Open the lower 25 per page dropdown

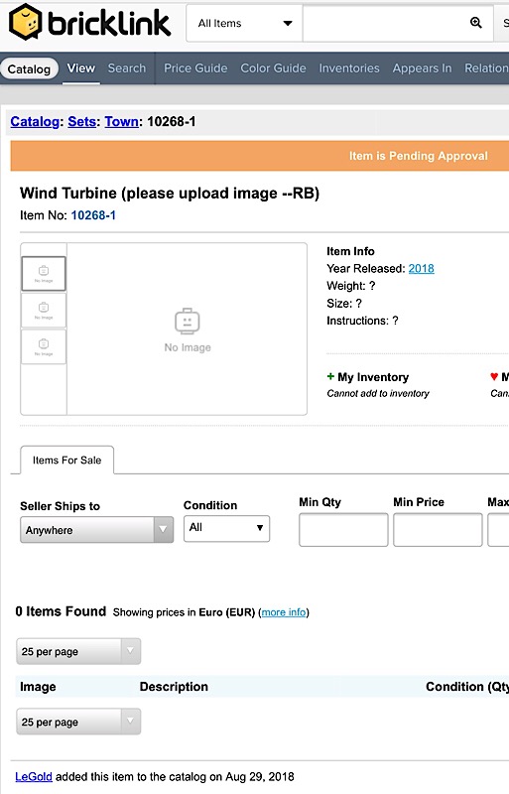[x=78, y=722]
